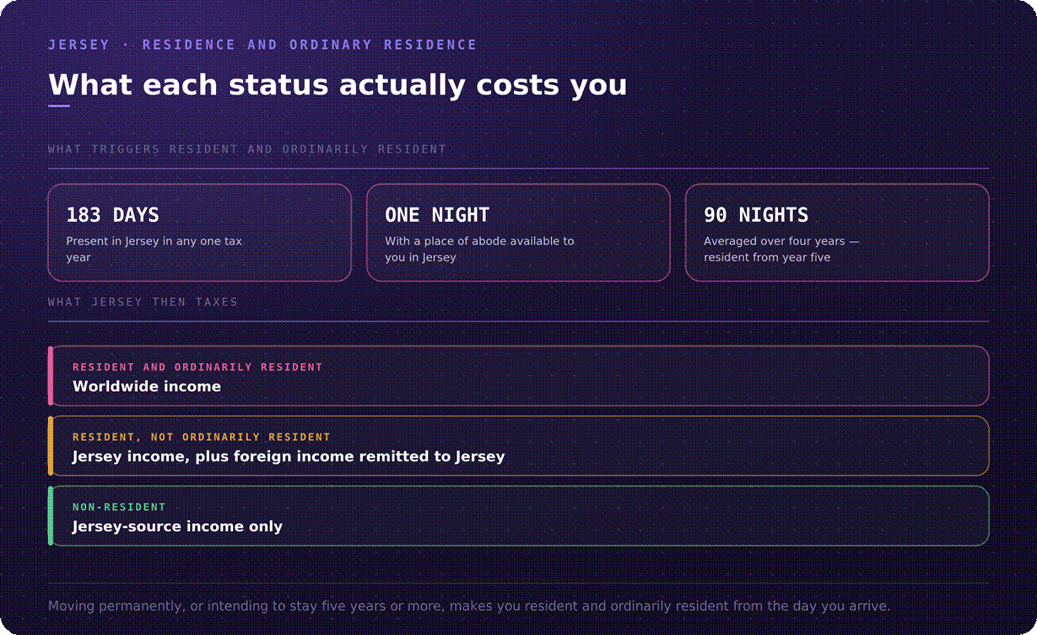This screenshot has width=1037, height=635.
Task: Click the 'Resident and ordinarily resident' pink label
Action: [x=197, y=367]
